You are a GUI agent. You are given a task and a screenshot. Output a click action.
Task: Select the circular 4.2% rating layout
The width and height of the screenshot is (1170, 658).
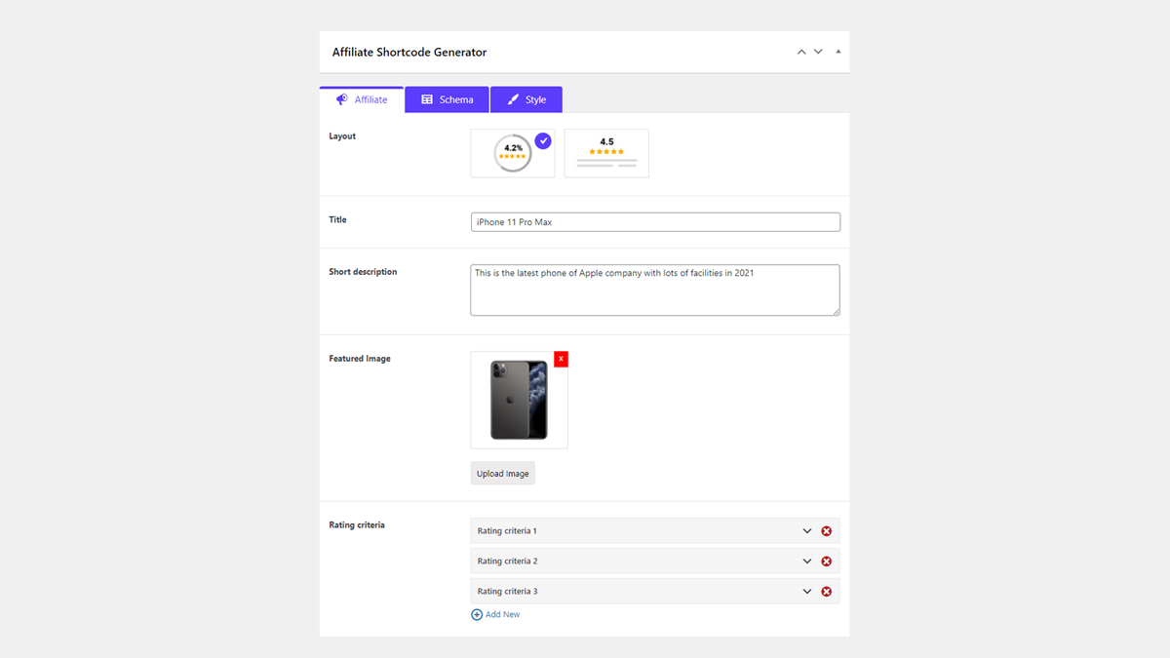[513, 153]
